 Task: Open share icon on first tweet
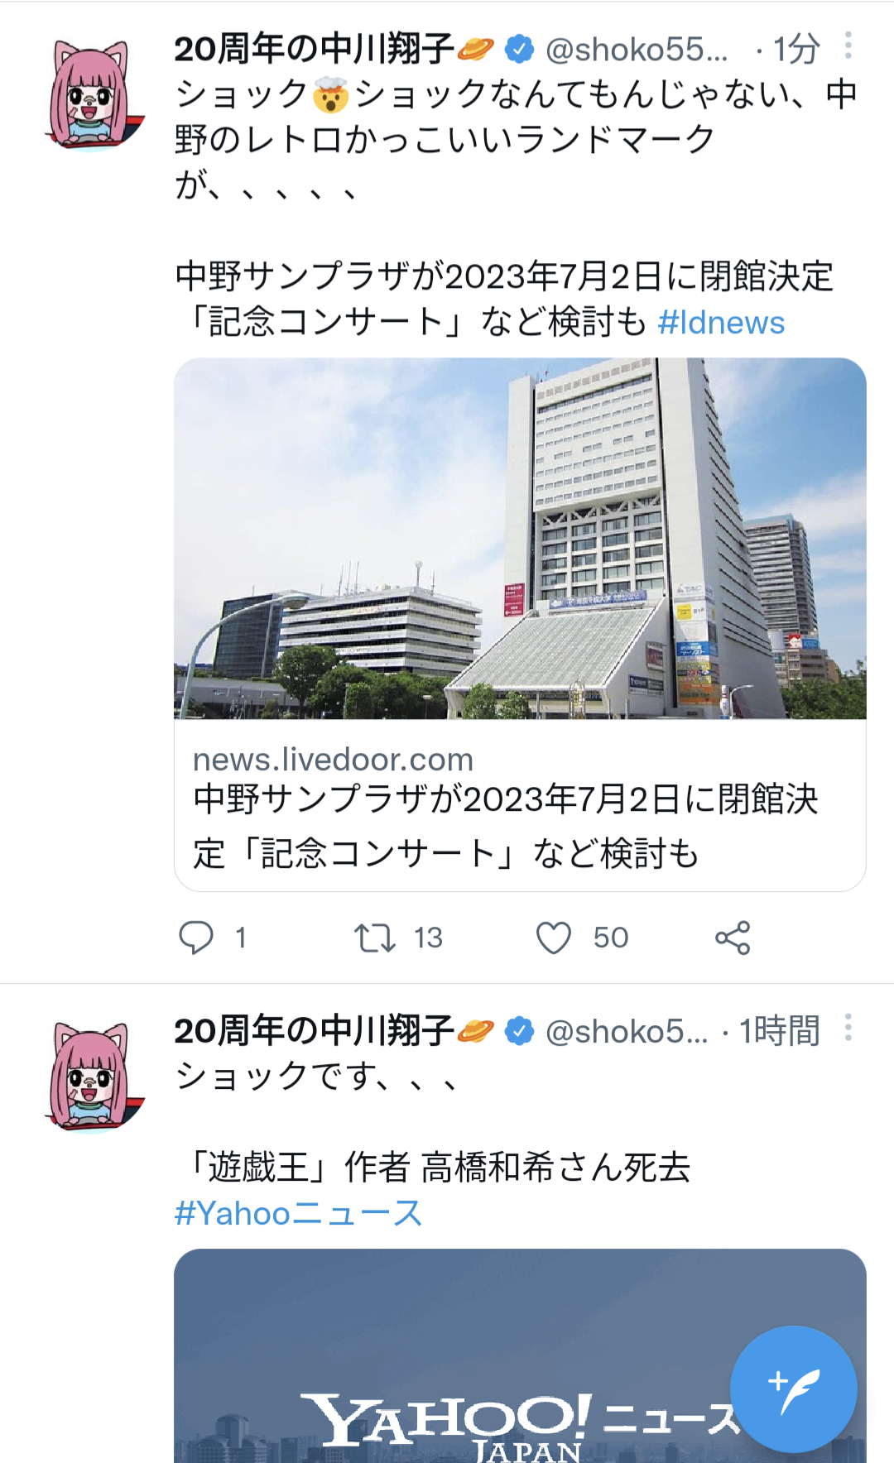click(x=733, y=938)
